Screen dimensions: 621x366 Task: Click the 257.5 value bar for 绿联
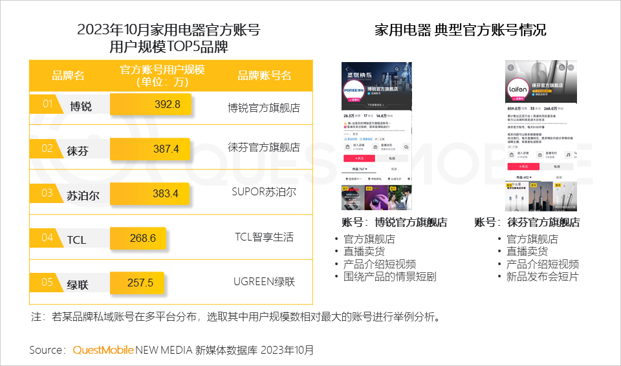click(136, 283)
